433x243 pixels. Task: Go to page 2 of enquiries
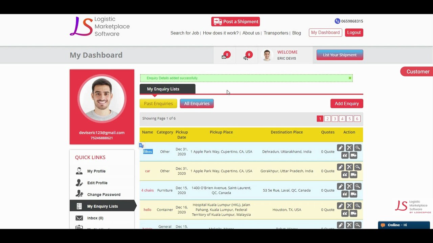(327, 119)
